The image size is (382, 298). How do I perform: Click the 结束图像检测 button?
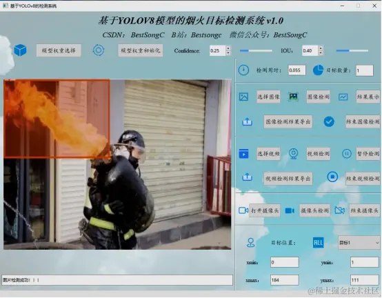pyautogui.click(x=363, y=121)
